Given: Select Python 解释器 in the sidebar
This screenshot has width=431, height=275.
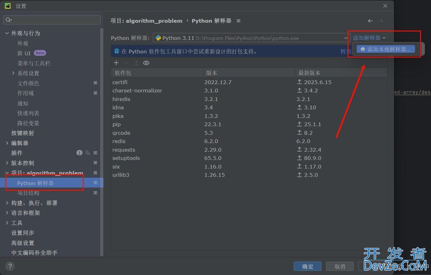Looking at the screenshot, I should click(x=52, y=183).
